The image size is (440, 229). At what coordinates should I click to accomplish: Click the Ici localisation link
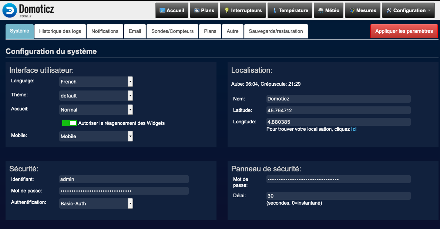pyautogui.click(x=354, y=129)
